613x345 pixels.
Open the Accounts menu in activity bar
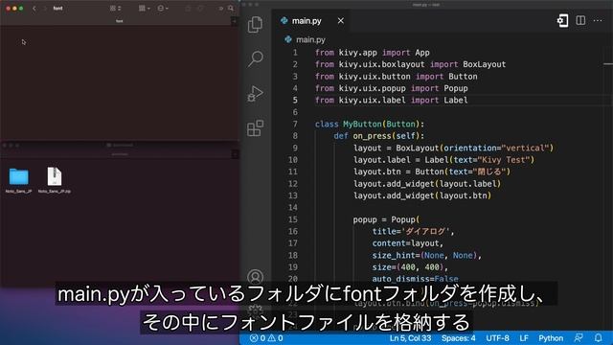256,277
